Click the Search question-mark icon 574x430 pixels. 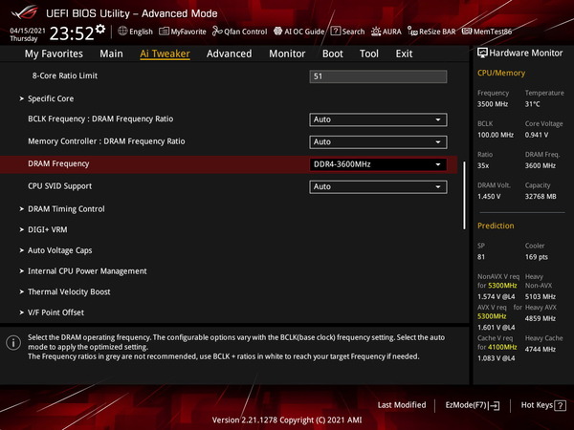coord(336,32)
